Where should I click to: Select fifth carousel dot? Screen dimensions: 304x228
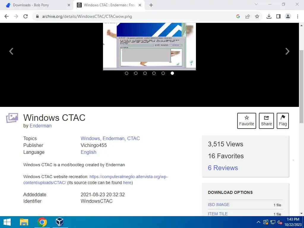click(163, 73)
